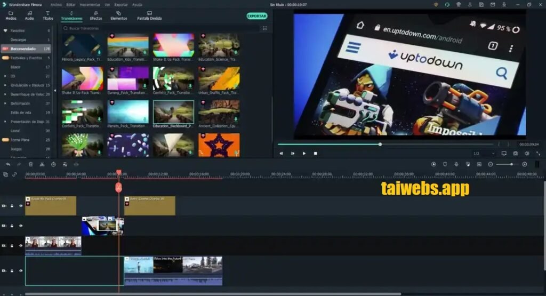Click the preview progress bar handle
Image resolution: width=546 pixels, height=296 pixels.
(380, 144)
